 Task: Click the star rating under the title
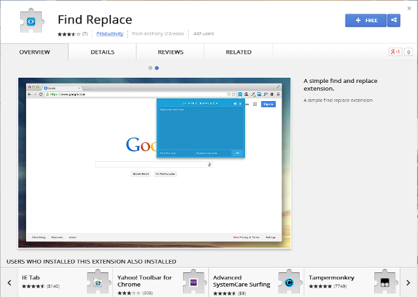[x=69, y=33]
